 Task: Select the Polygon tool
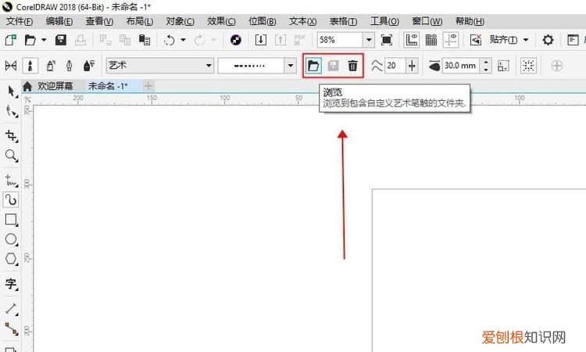coord(11,259)
